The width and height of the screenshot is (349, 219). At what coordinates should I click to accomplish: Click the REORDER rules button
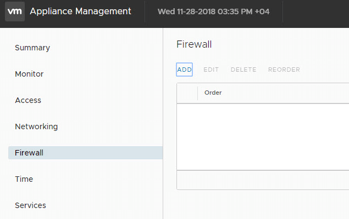[x=284, y=70]
